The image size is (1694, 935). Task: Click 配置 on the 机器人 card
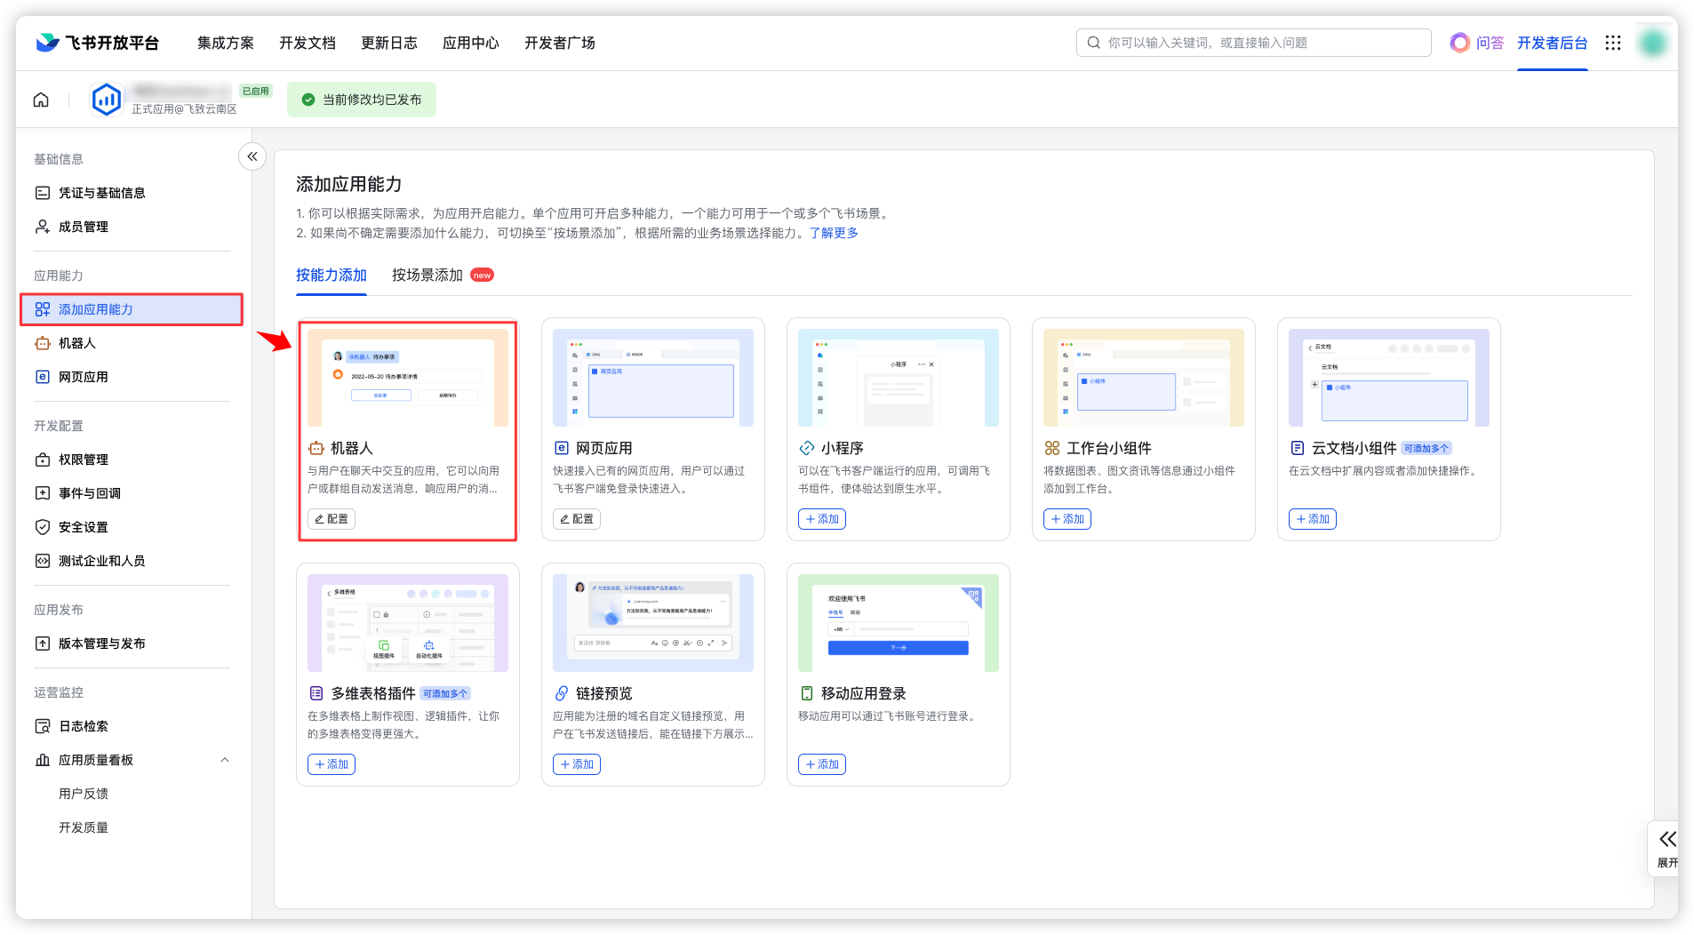point(332,519)
